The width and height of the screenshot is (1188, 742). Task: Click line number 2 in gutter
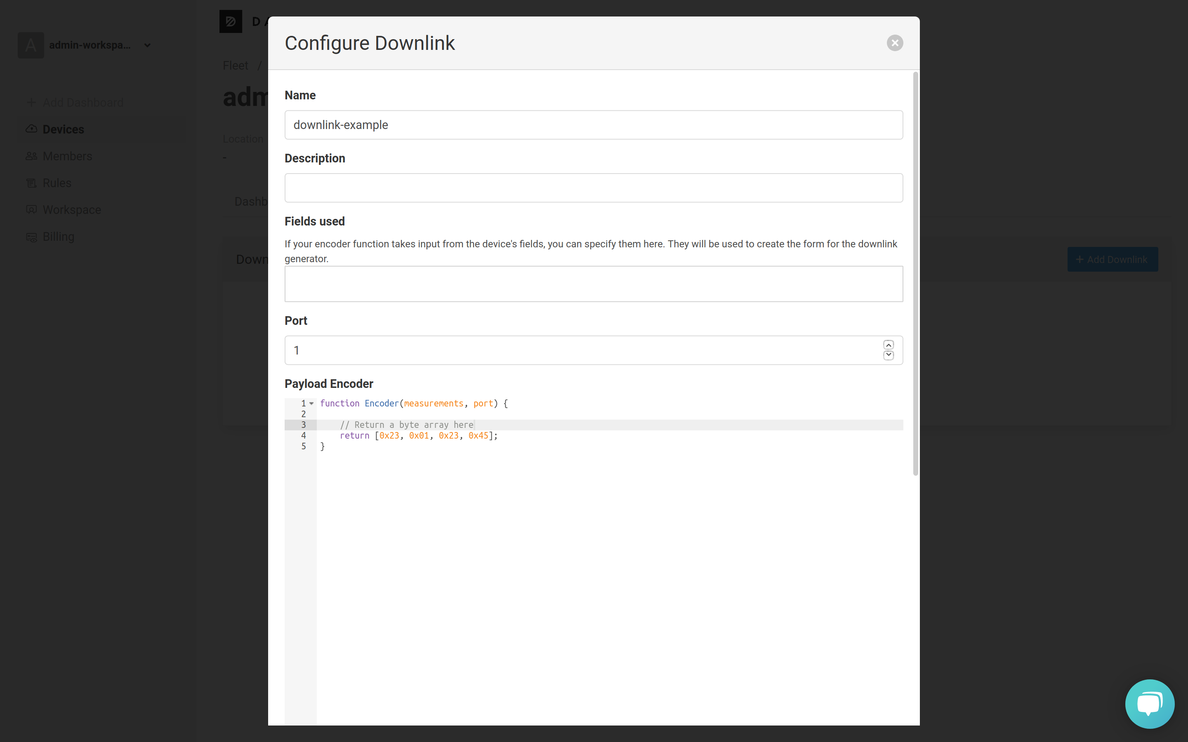pyautogui.click(x=303, y=414)
